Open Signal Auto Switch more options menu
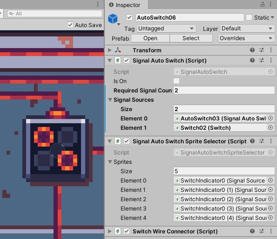The width and height of the screenshot is (277, 239). [271, 60]
